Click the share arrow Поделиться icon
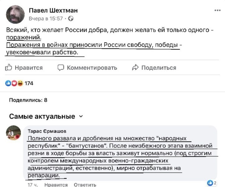The image size is (225, 187). point(135,67)
